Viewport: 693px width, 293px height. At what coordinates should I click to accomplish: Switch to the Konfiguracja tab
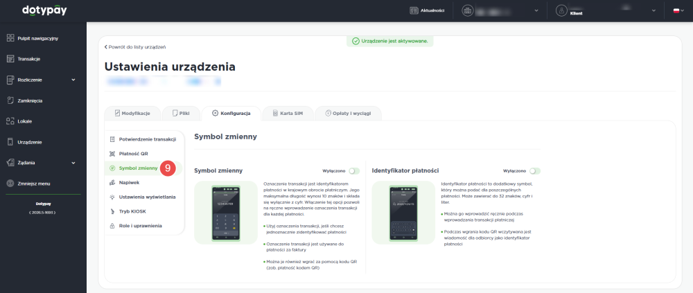click(x=231, y=113)
